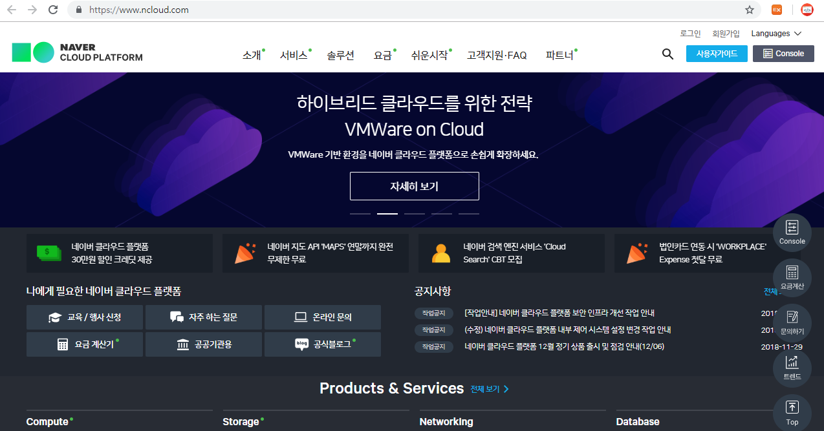Expand the Languages dropdown
This screenshot has height=431, width=824.
coord(776,34)
